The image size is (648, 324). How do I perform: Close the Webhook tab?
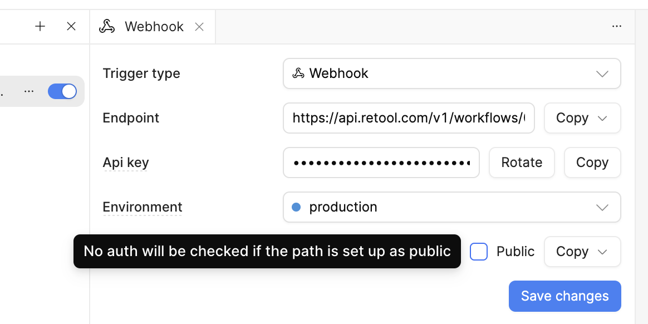[199, 27]
